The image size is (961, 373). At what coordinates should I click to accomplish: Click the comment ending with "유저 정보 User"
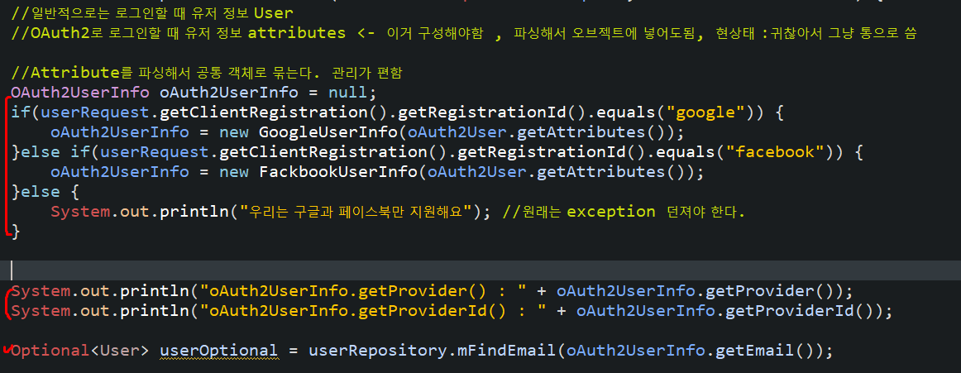click(152, 12)
